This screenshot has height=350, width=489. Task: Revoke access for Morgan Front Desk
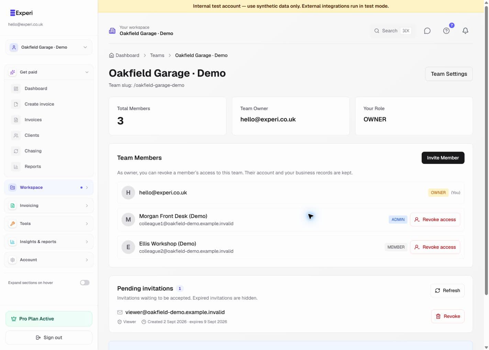[435, 220]
